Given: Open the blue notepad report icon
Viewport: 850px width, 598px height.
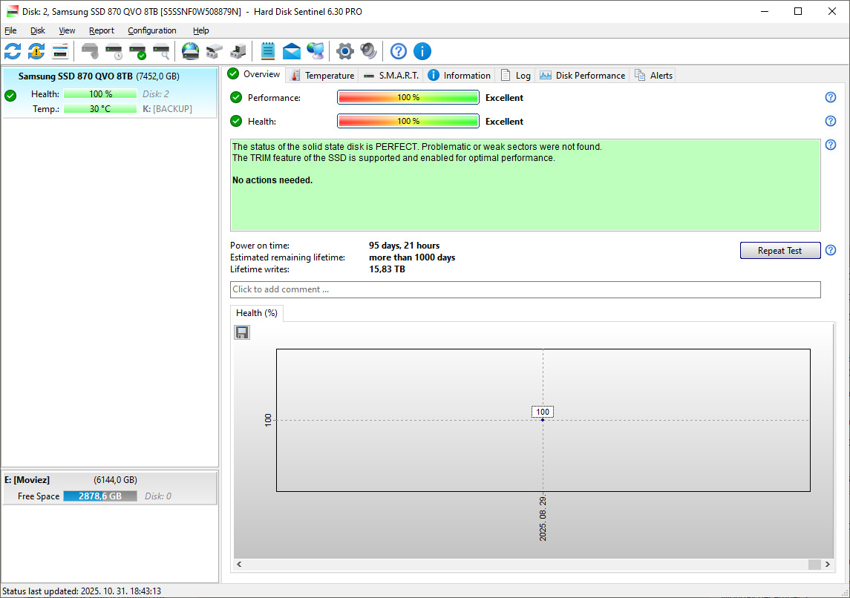Looking at the screenshot, I should pyautogui.click(x=268, y=51).
